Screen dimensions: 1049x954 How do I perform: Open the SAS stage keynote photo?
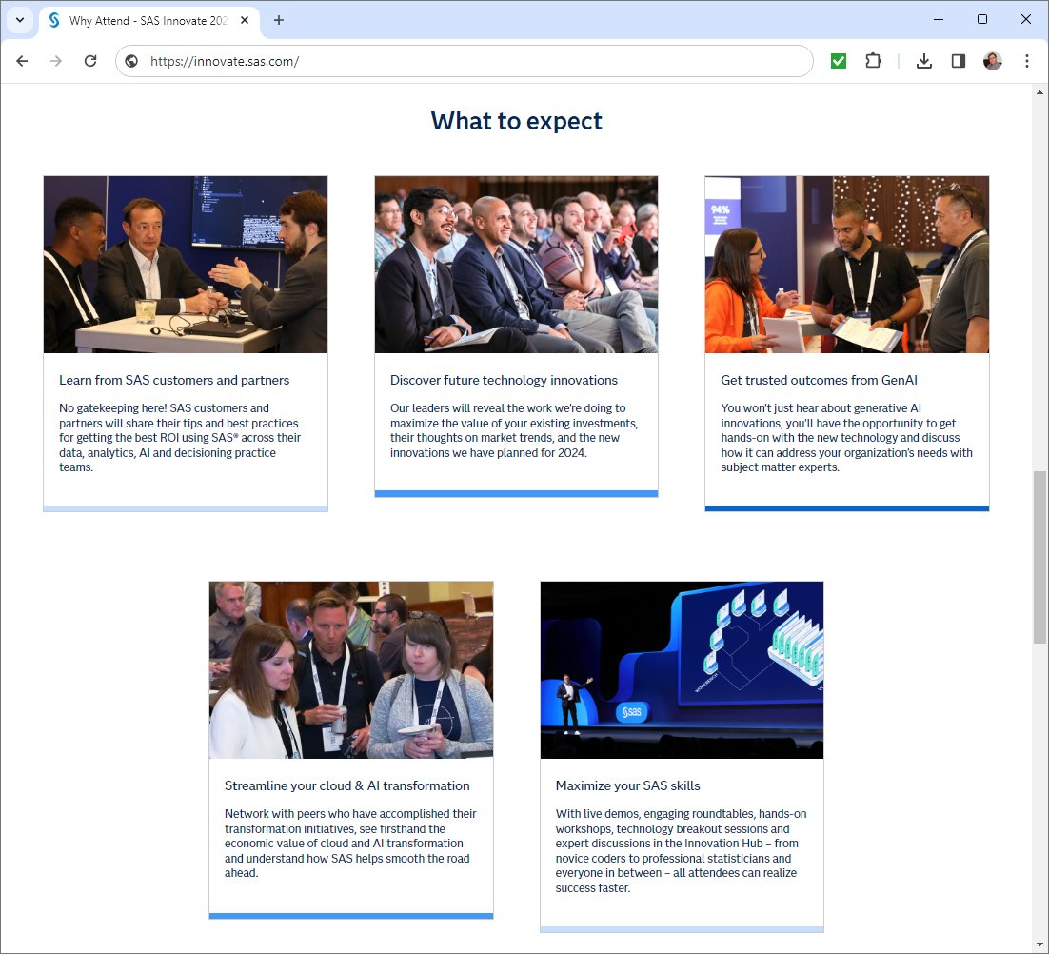[x=682, y=669]
